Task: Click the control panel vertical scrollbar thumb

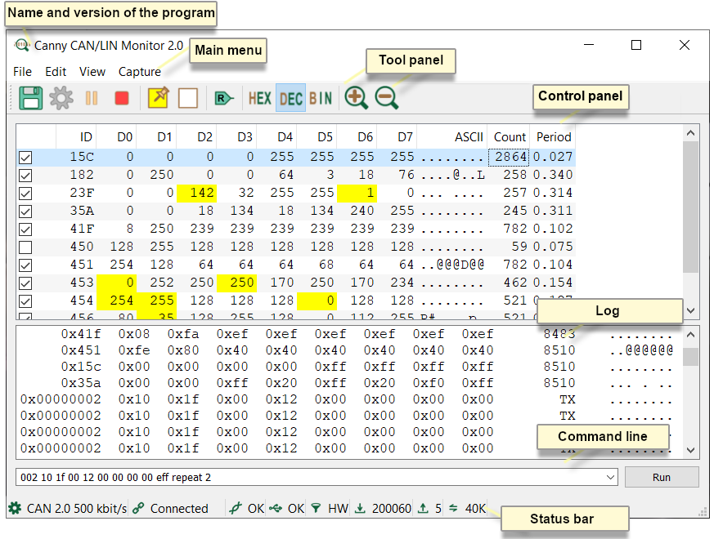Action: point(691,207)
